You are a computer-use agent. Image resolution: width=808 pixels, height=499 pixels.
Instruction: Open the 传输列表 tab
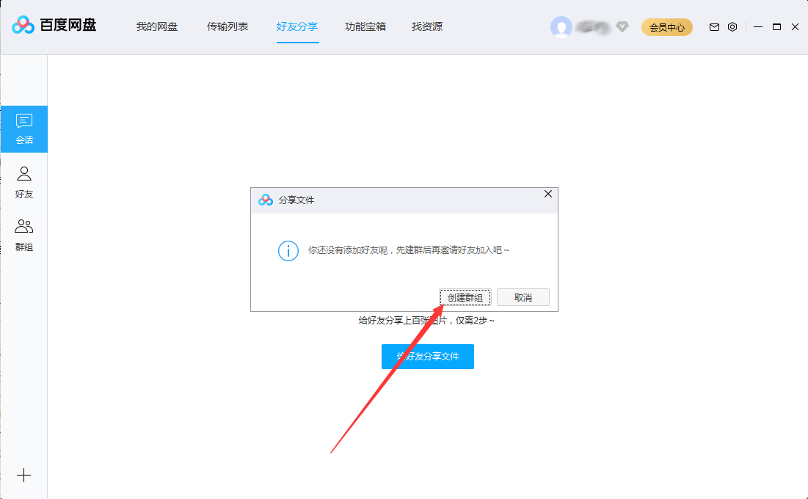point(228,26)
